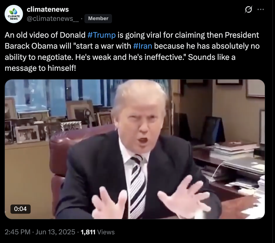
Task: Open the @climatenews__ handle link
Action: click(53, 18)
